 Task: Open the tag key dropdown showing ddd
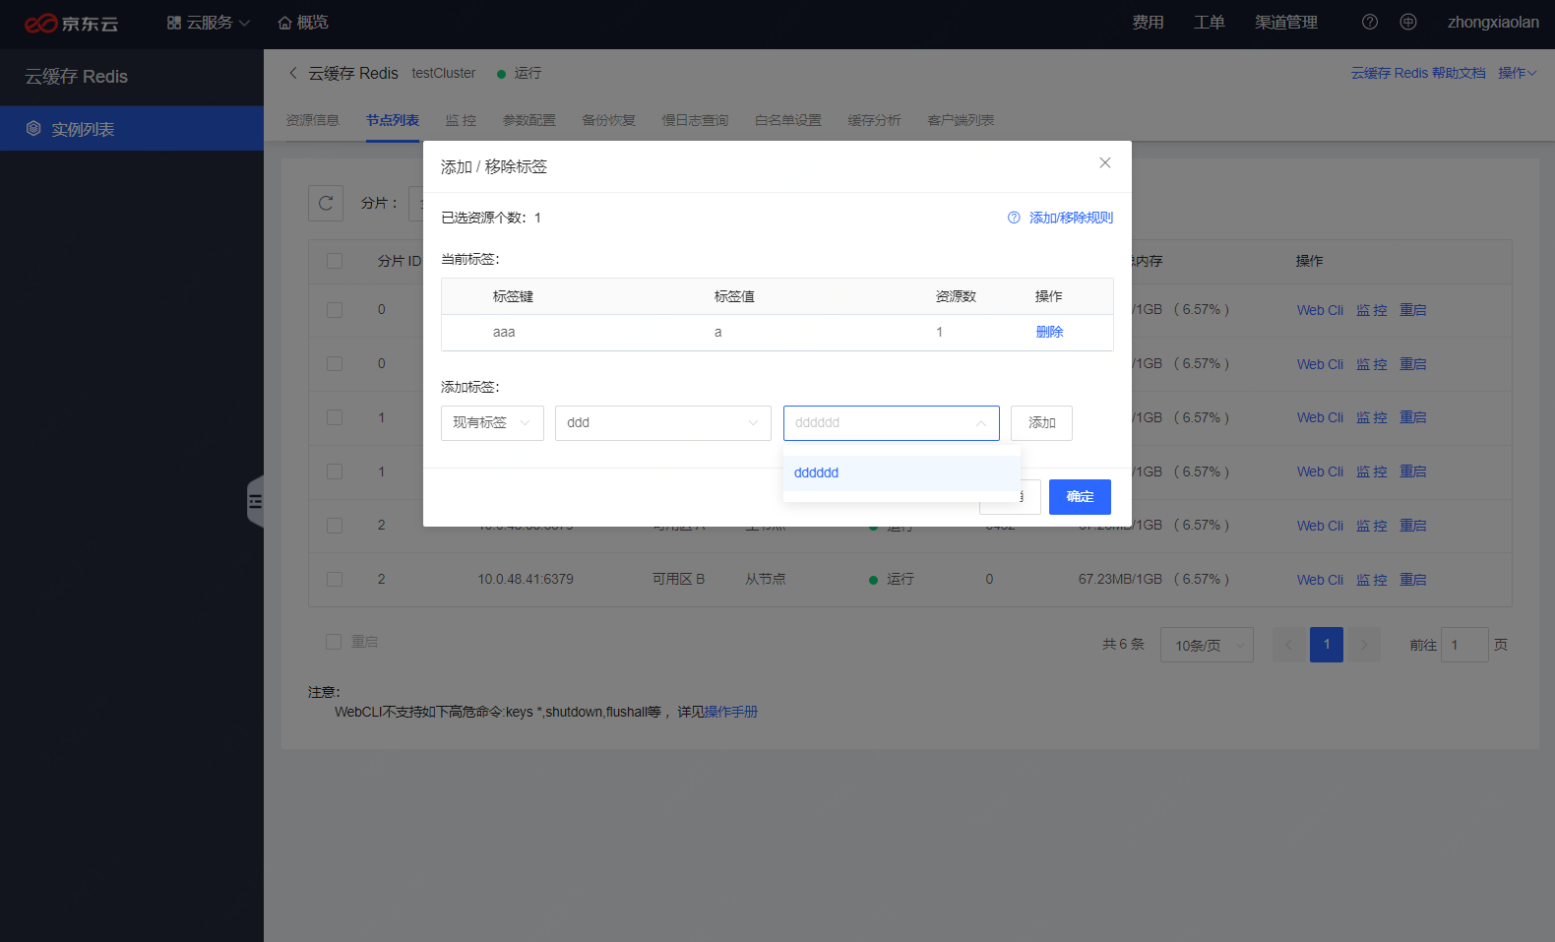663,423
